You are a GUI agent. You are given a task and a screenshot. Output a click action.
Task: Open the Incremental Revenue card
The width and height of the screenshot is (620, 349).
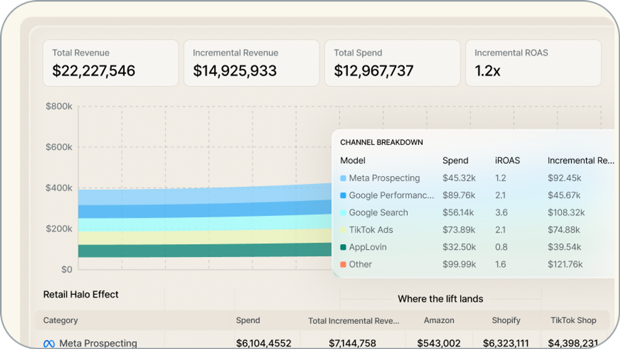251,63
